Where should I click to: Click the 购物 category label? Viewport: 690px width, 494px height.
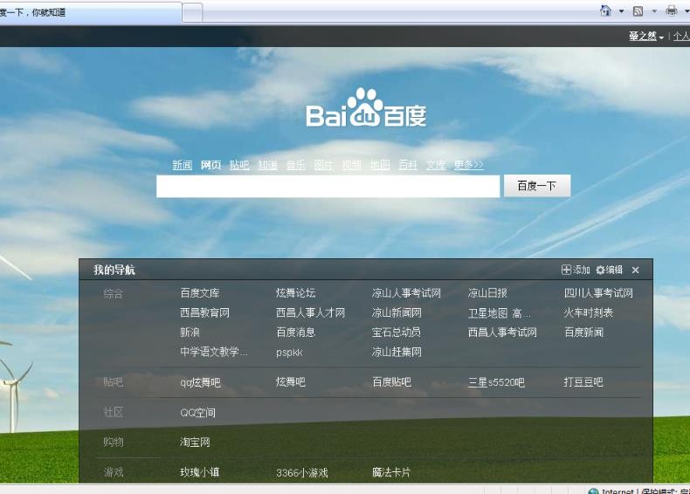pyautogui.click(x=113, y=442)
